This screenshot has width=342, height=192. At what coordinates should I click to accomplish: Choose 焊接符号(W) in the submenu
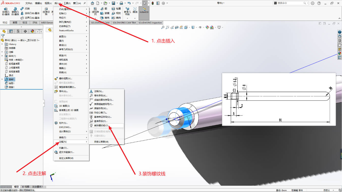(106, 108)
